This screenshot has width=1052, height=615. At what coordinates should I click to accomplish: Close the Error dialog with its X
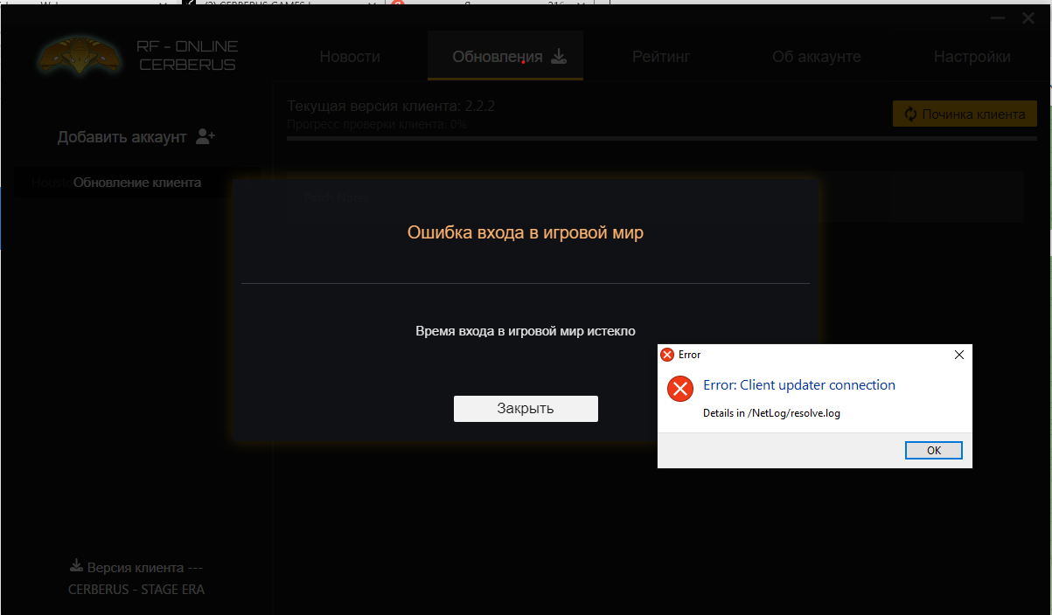pyautogui.click(x=958, y=355)
